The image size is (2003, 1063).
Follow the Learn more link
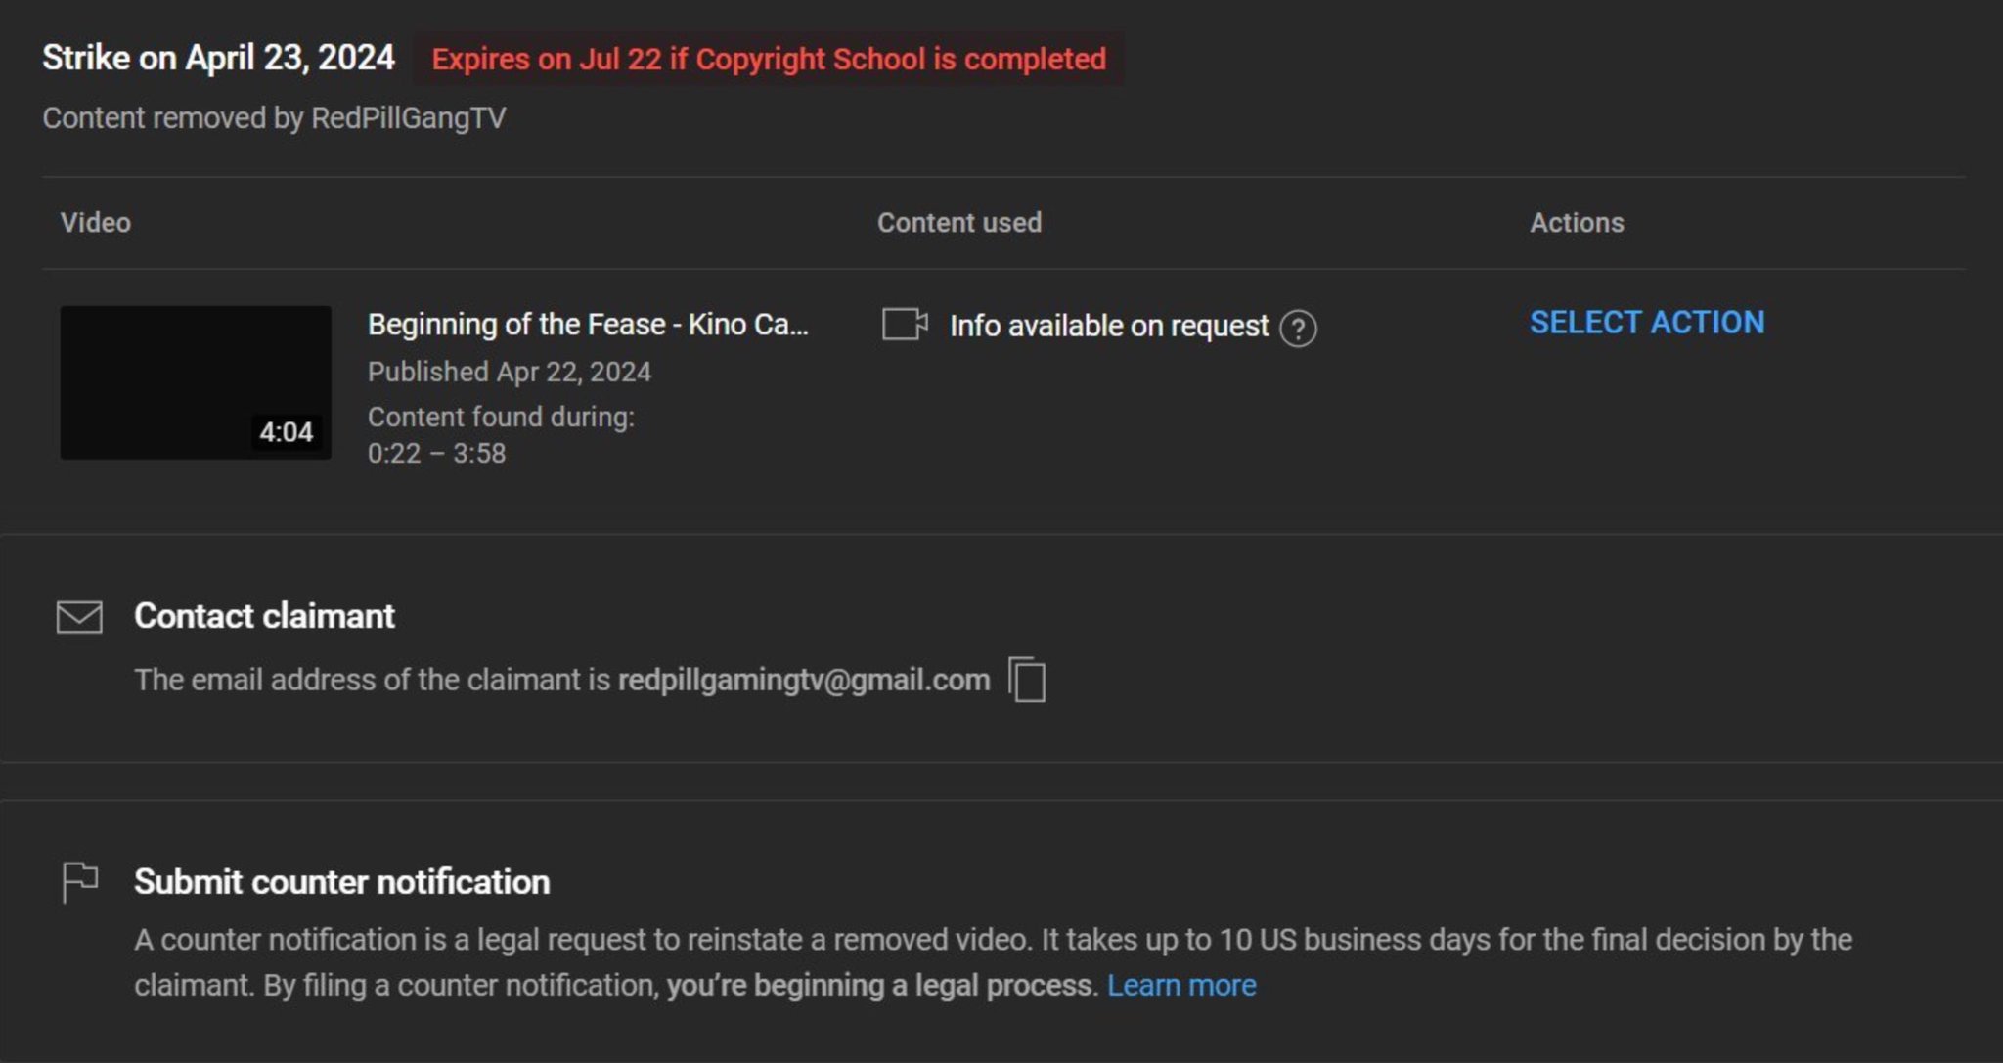click(1181, 985)
